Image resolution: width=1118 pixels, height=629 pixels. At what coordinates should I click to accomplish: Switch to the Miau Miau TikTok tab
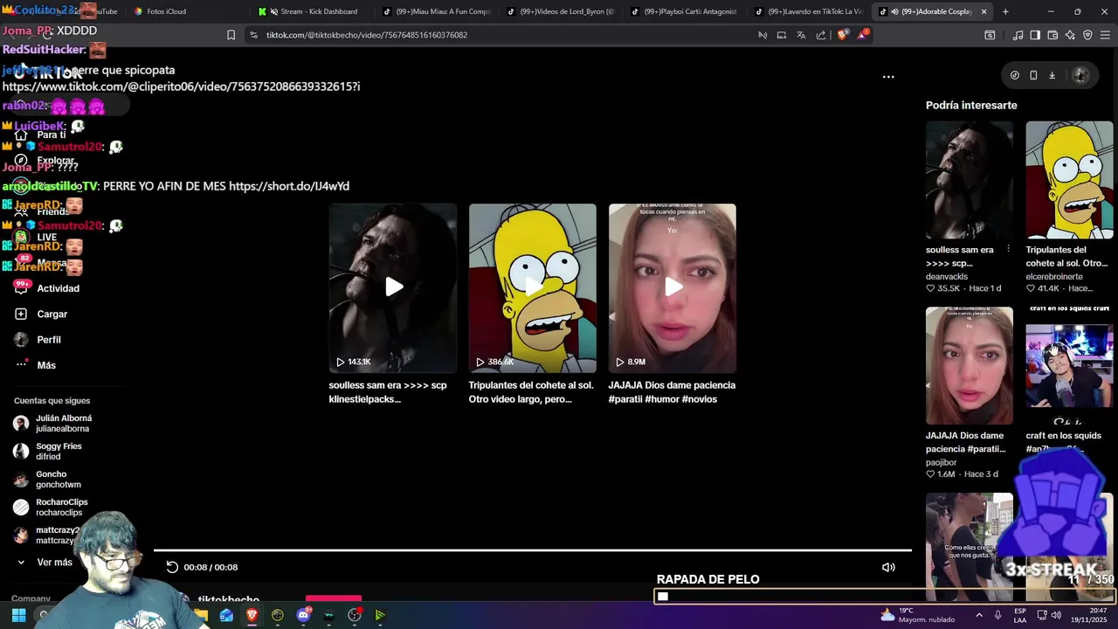tap(438, 11)
